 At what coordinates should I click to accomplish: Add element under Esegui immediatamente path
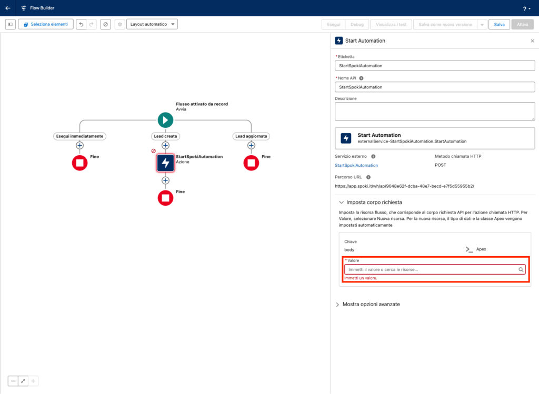tap(79, 146)
